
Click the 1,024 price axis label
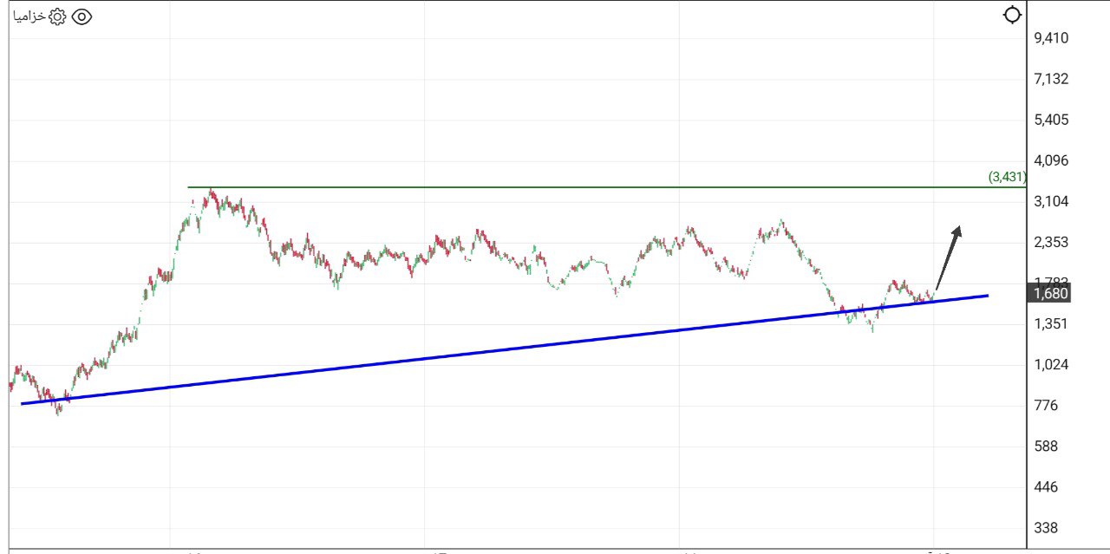click(1051, 365)
